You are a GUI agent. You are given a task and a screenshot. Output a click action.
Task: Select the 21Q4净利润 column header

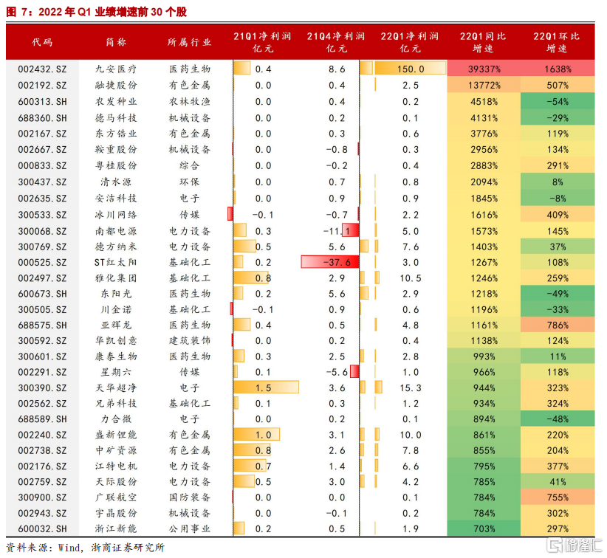point(336,42)
